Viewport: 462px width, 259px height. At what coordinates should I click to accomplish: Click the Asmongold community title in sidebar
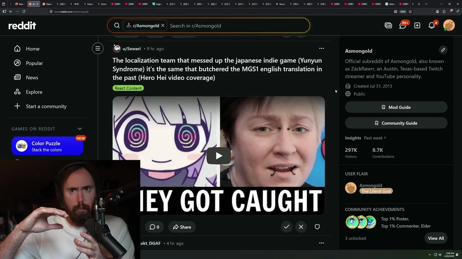[x=358, y=51]
